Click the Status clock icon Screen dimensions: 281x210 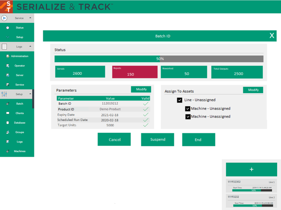click(7, 28)
